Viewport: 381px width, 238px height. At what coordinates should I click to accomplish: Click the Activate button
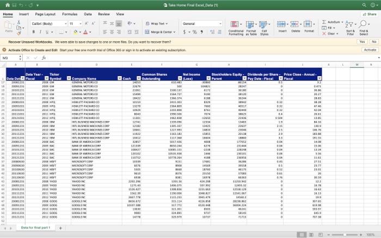[370, 50]
